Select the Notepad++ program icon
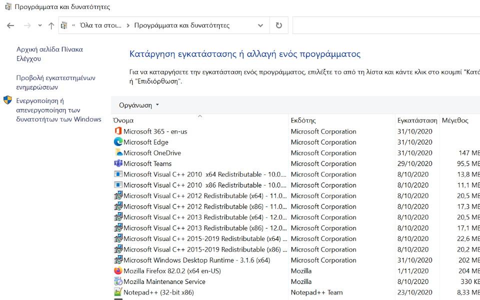The height and width of the screenshot is (300, 480). point(118,292)
